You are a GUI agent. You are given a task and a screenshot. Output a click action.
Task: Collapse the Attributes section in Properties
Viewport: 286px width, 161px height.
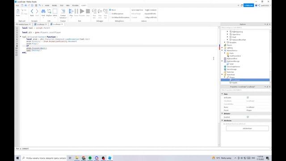coord(222,120)
